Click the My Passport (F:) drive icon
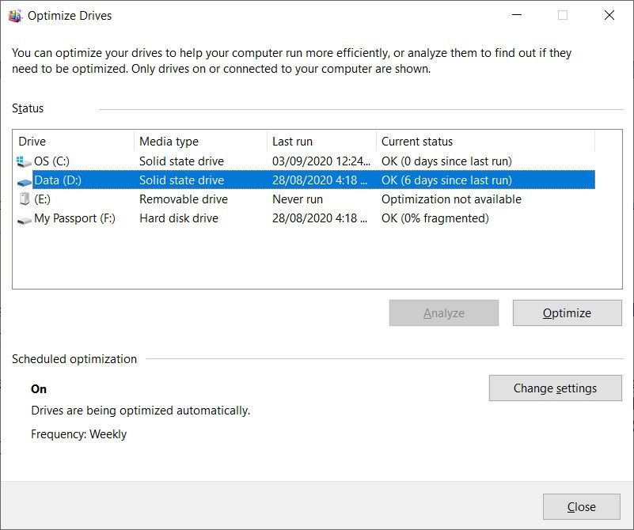This screenshot has width=634, height=530. (x=24, y=219)
